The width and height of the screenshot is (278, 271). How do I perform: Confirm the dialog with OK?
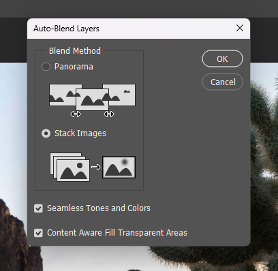[222, 59]
